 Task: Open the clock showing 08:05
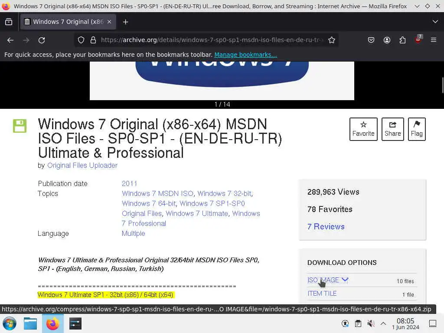tap(405, 323)
